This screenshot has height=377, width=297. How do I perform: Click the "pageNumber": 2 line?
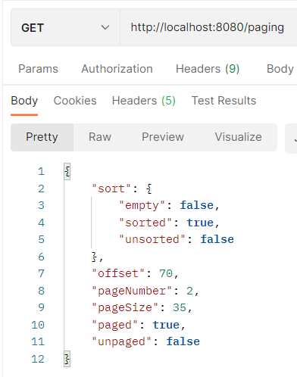click(x=145, y=291)
